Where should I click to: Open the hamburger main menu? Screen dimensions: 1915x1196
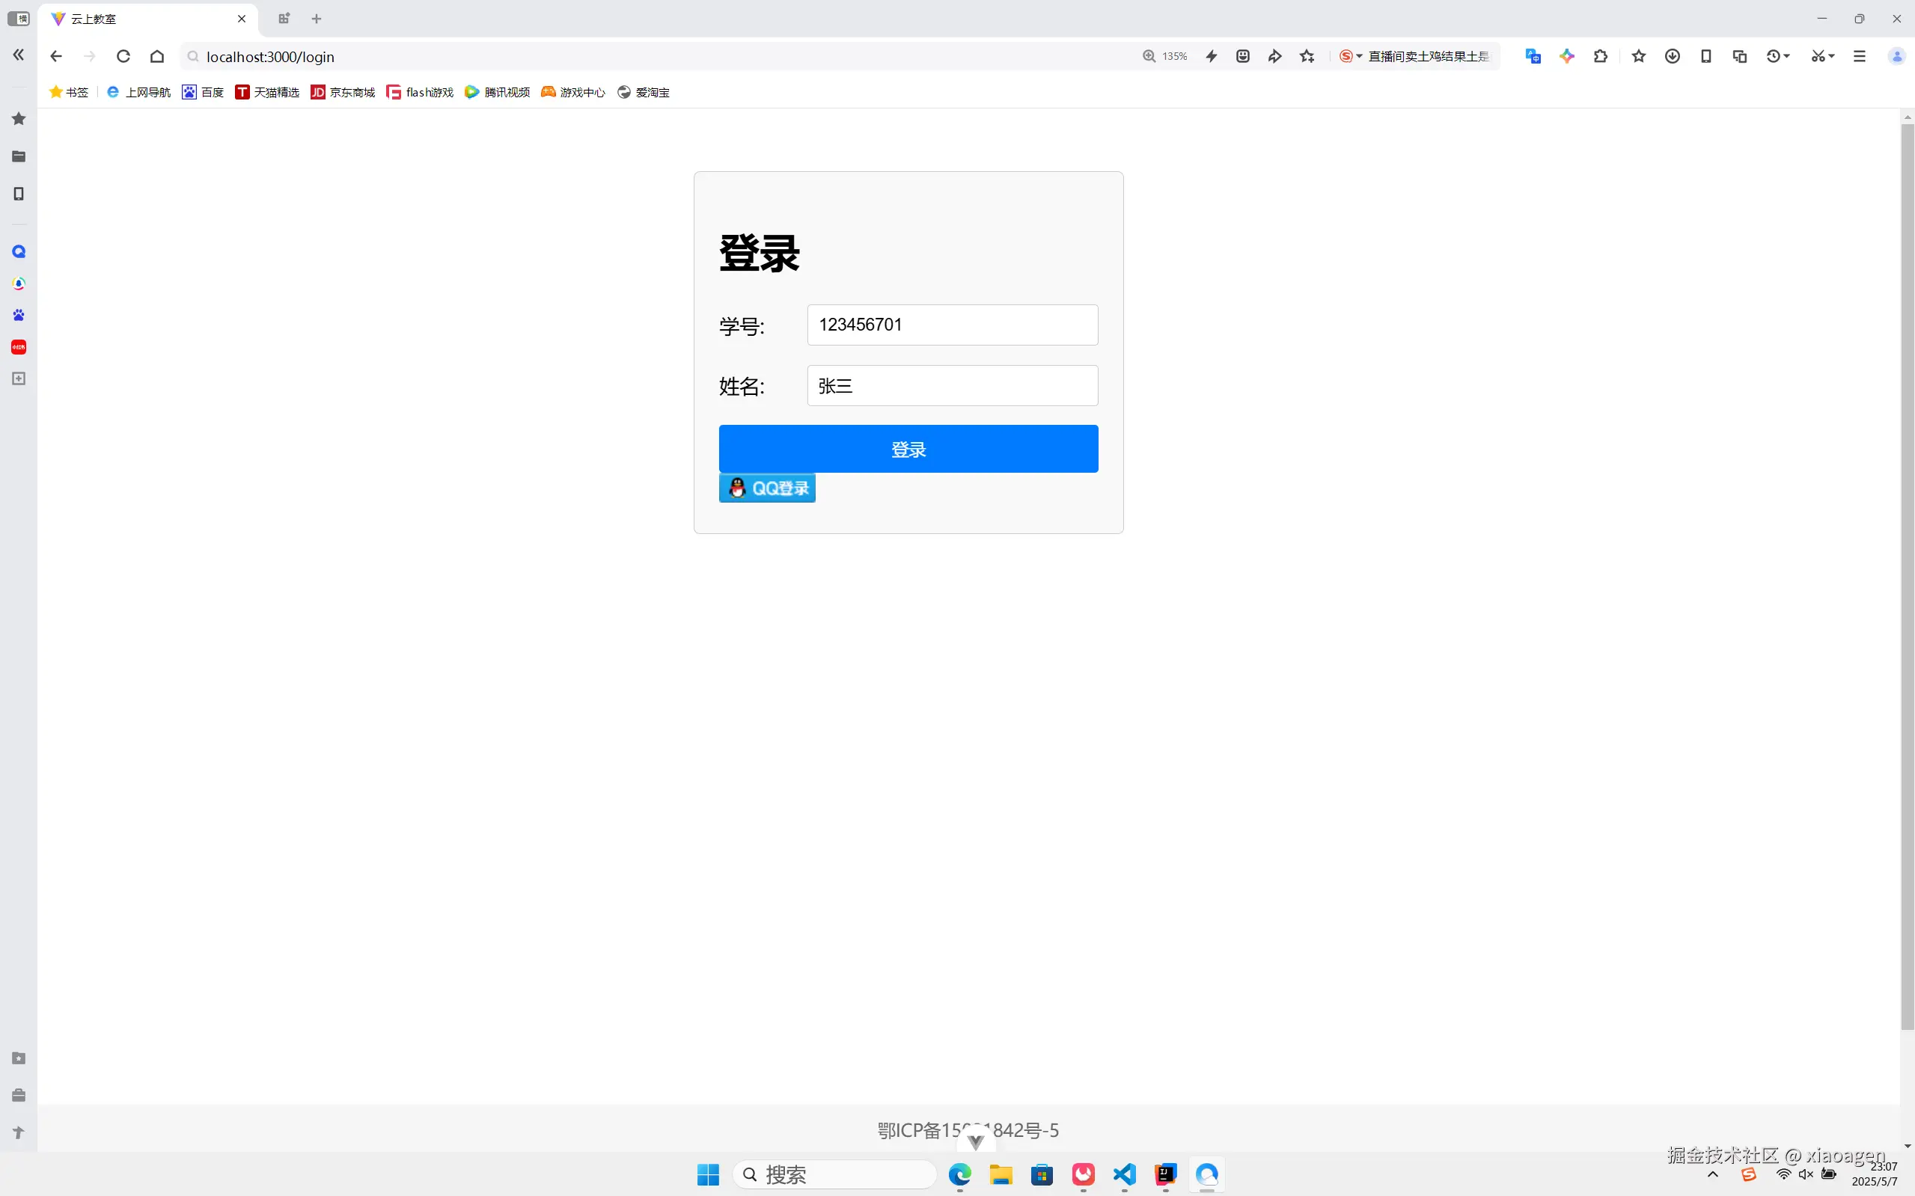(x=1860, y=56)
